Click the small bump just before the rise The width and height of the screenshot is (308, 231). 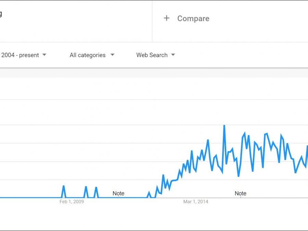pyautogui.click(x=149, y=193)
